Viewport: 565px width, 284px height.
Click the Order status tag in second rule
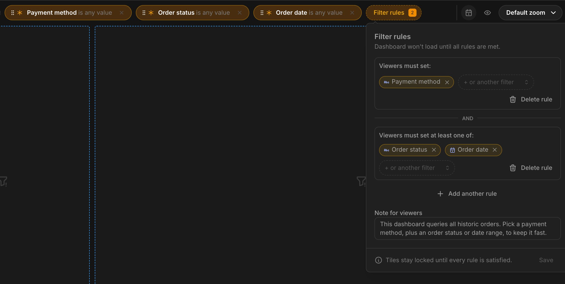coord(410,150)
